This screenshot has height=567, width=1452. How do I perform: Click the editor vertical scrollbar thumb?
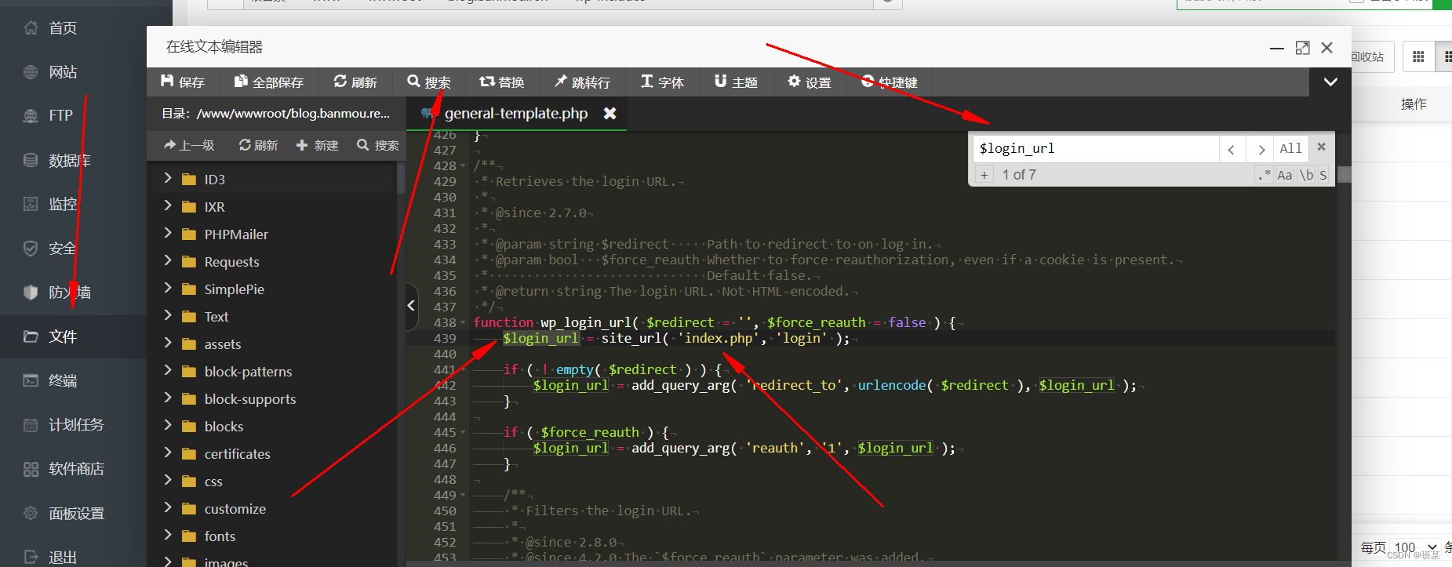click(x=1344, y=174)
